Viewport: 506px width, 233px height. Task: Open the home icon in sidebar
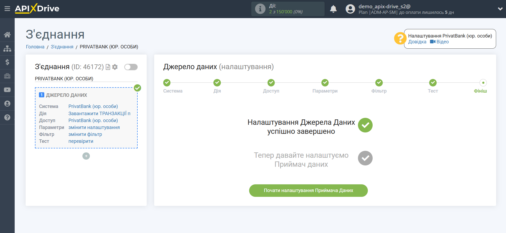(7, 35)
